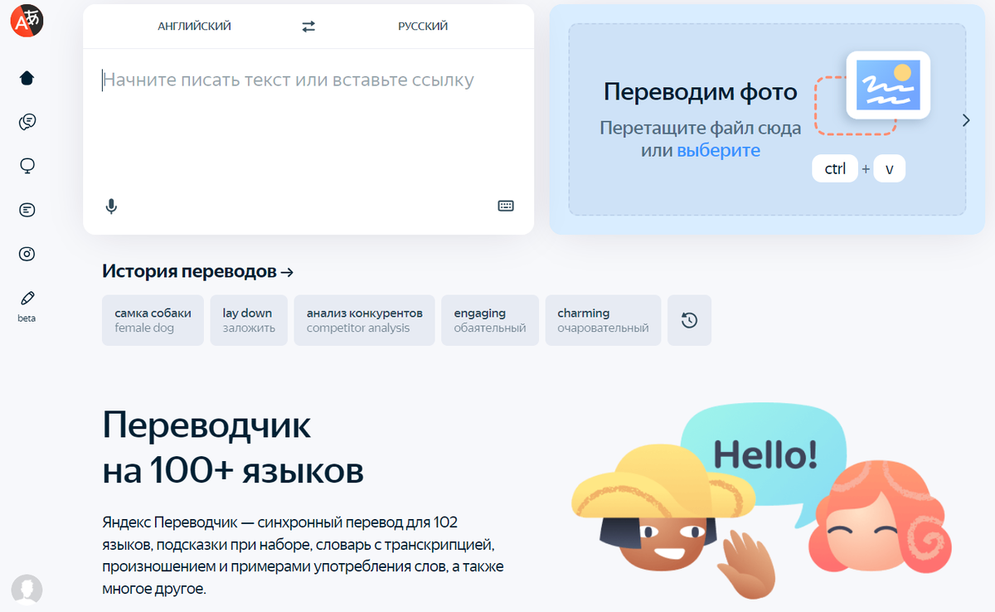Click the выберите file link
The width and height of the screenshot is (995, 612).
pyautogui.click(x=718, y=151)
